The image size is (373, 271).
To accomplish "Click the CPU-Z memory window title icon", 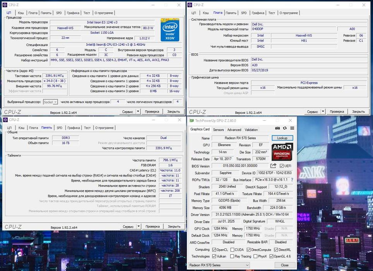I will (5, 120).
